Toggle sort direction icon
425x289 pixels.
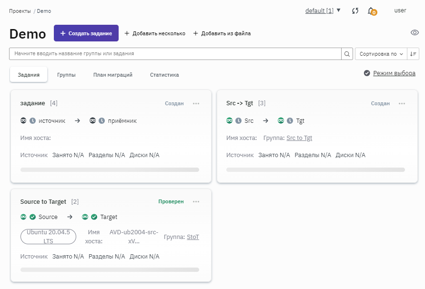[x=413, y=54]
